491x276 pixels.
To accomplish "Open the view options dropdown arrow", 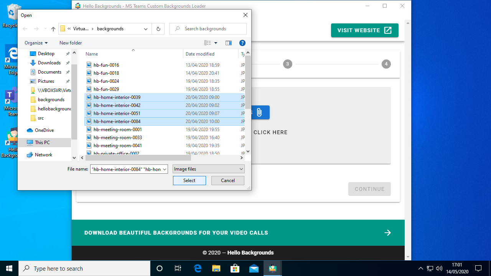I will point(216,43).
